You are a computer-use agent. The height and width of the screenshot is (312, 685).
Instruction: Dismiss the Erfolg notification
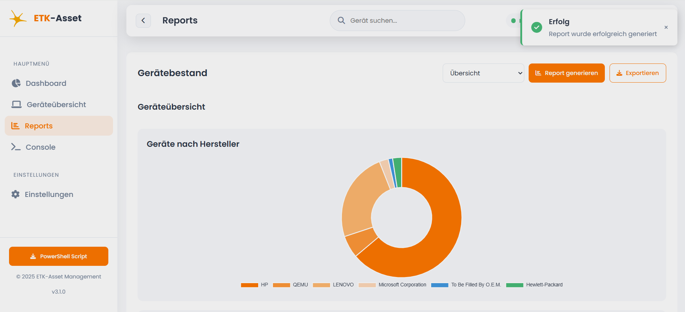(x=666, y=27)
